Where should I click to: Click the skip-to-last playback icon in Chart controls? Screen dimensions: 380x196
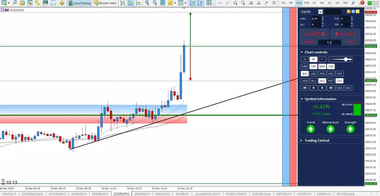331,88
